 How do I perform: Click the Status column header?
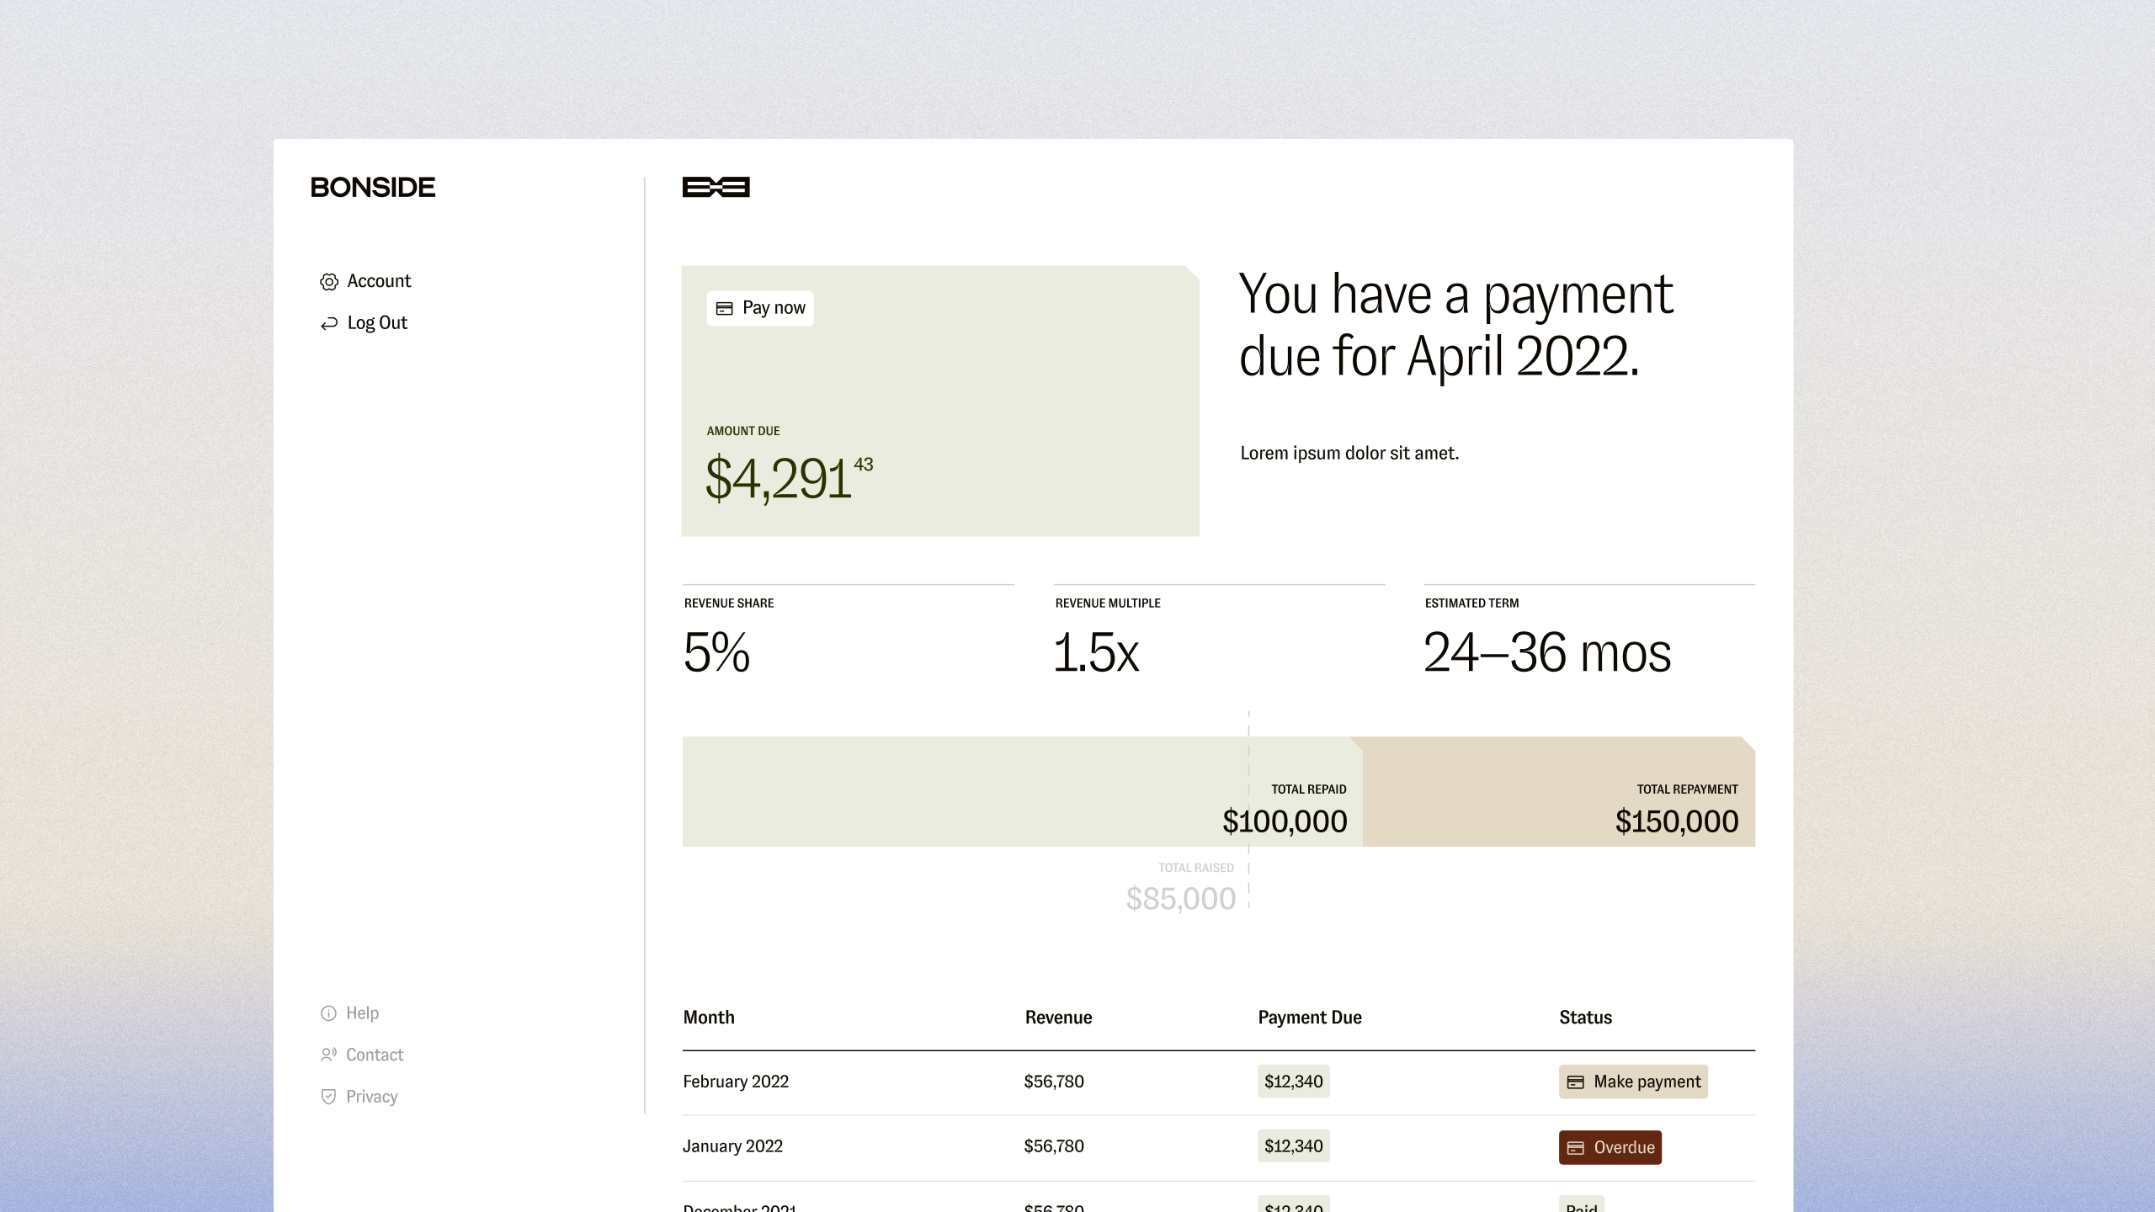(x=1585, y=1018)
